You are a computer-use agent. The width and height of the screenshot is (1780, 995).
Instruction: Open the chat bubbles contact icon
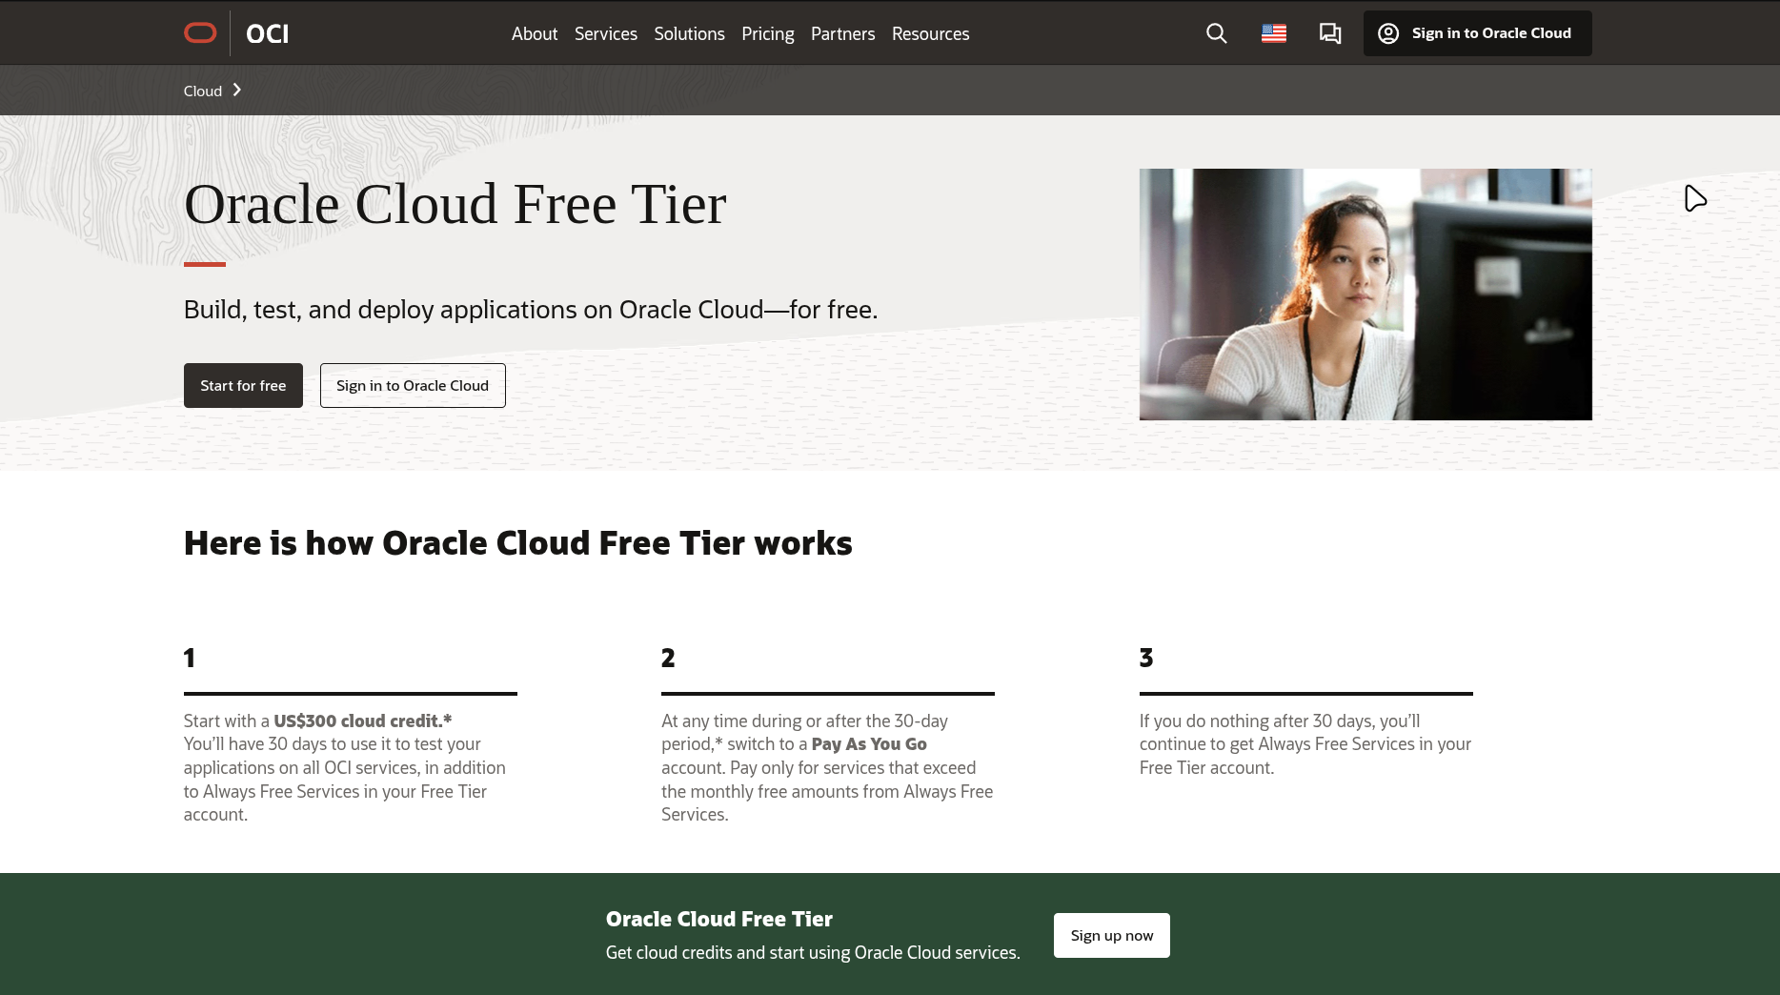(1329, 33)
